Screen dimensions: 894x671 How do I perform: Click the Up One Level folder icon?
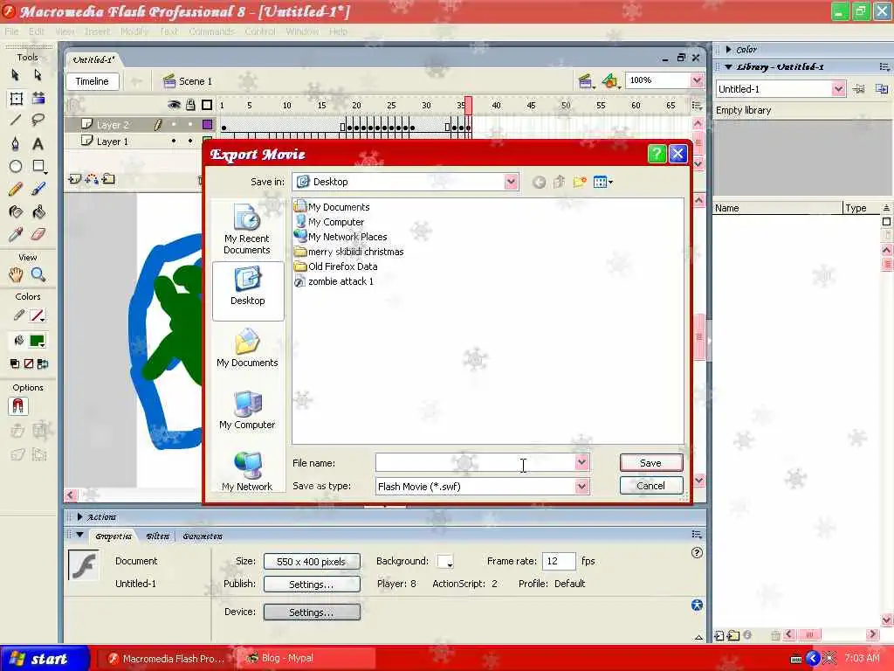[559, 182]
